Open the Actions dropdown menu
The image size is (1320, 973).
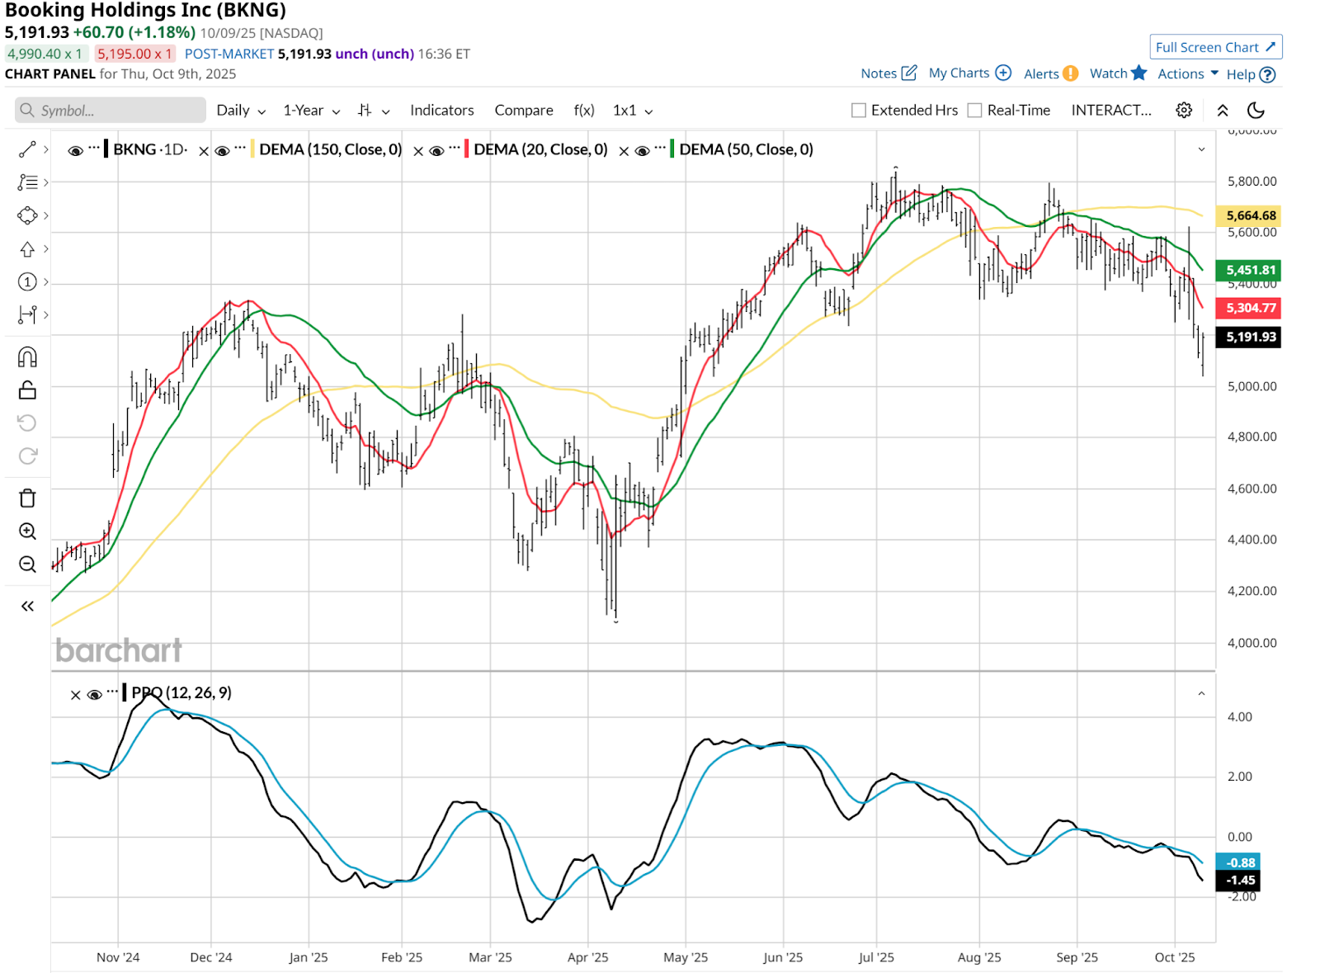click(x=1187, y=73)
